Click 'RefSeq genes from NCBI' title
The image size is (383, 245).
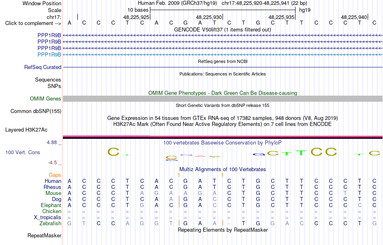coord(223,61)
